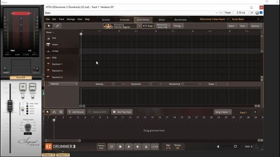
Task: Click the 1234 count-in button
Action: [x=154, y=147]
